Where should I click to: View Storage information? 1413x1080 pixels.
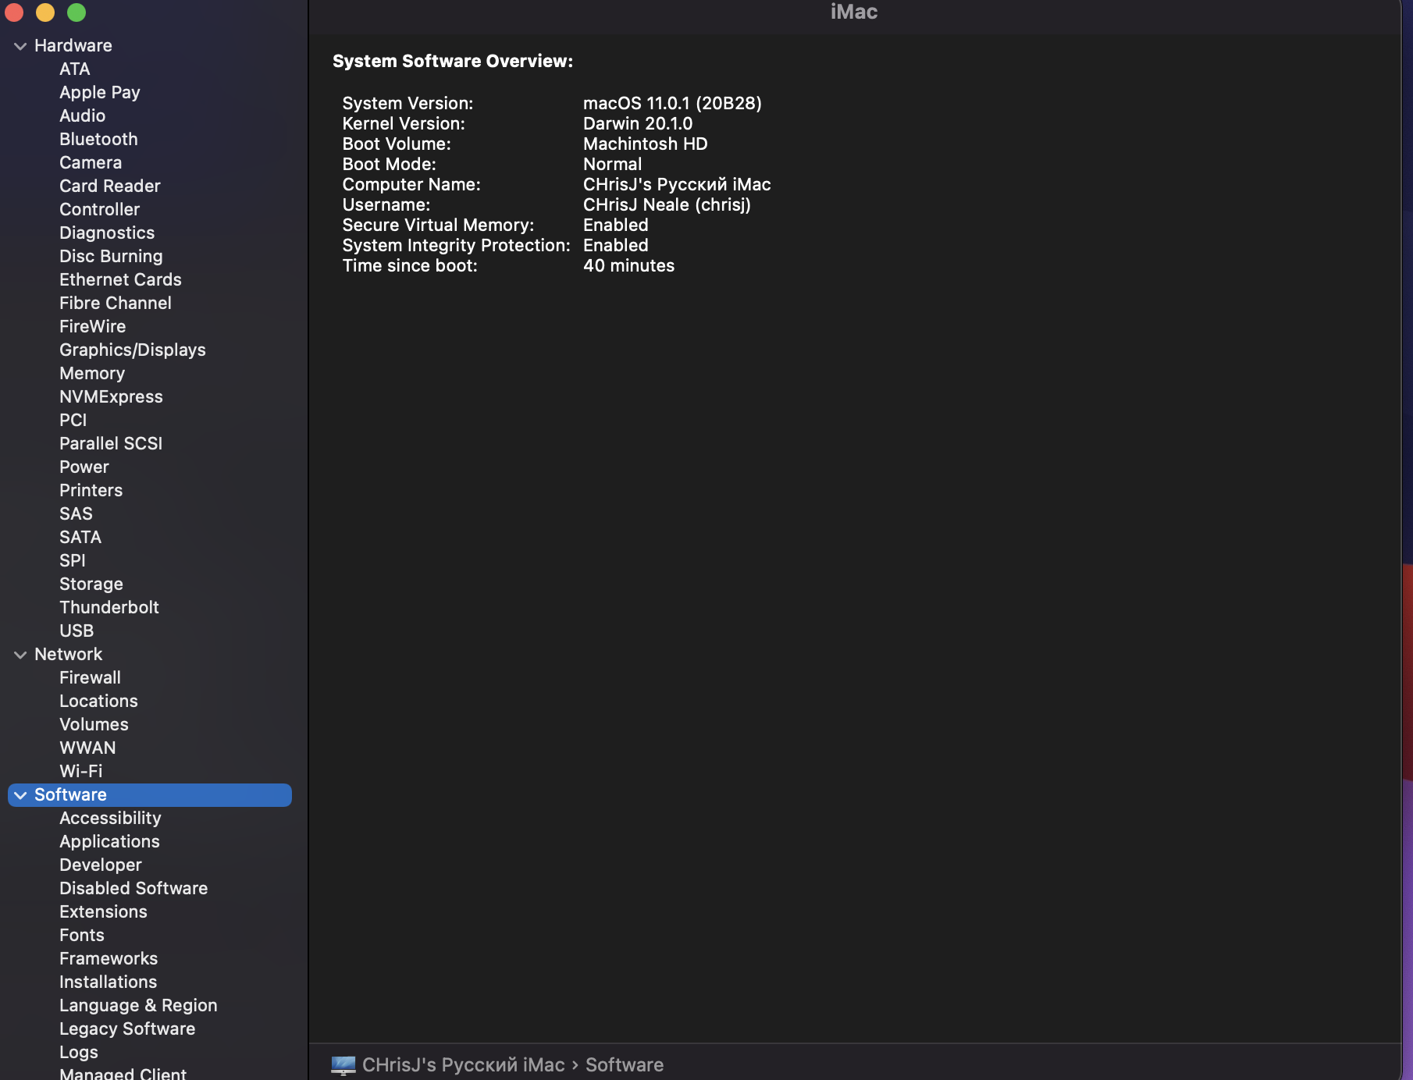(91, 584)
